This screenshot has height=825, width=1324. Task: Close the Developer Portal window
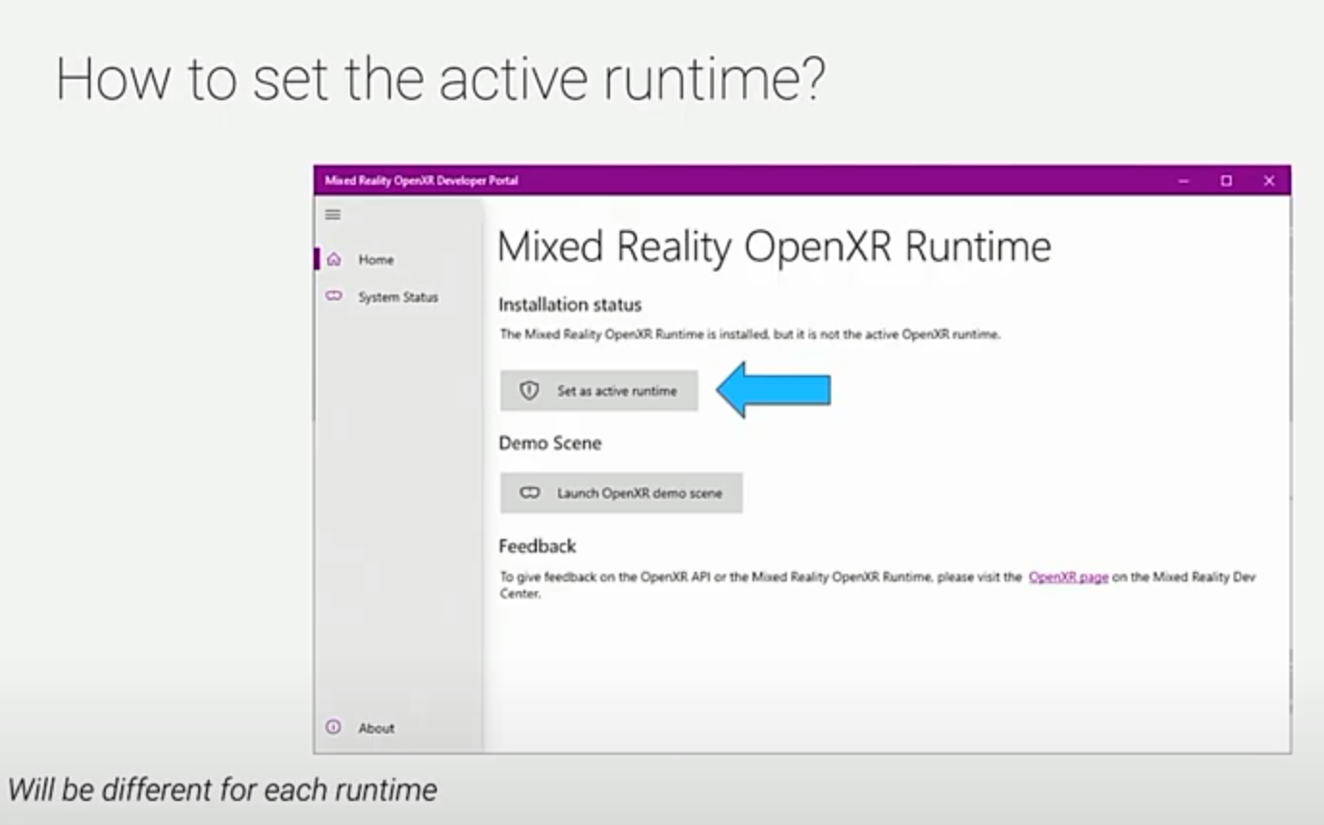(1269, 181)
